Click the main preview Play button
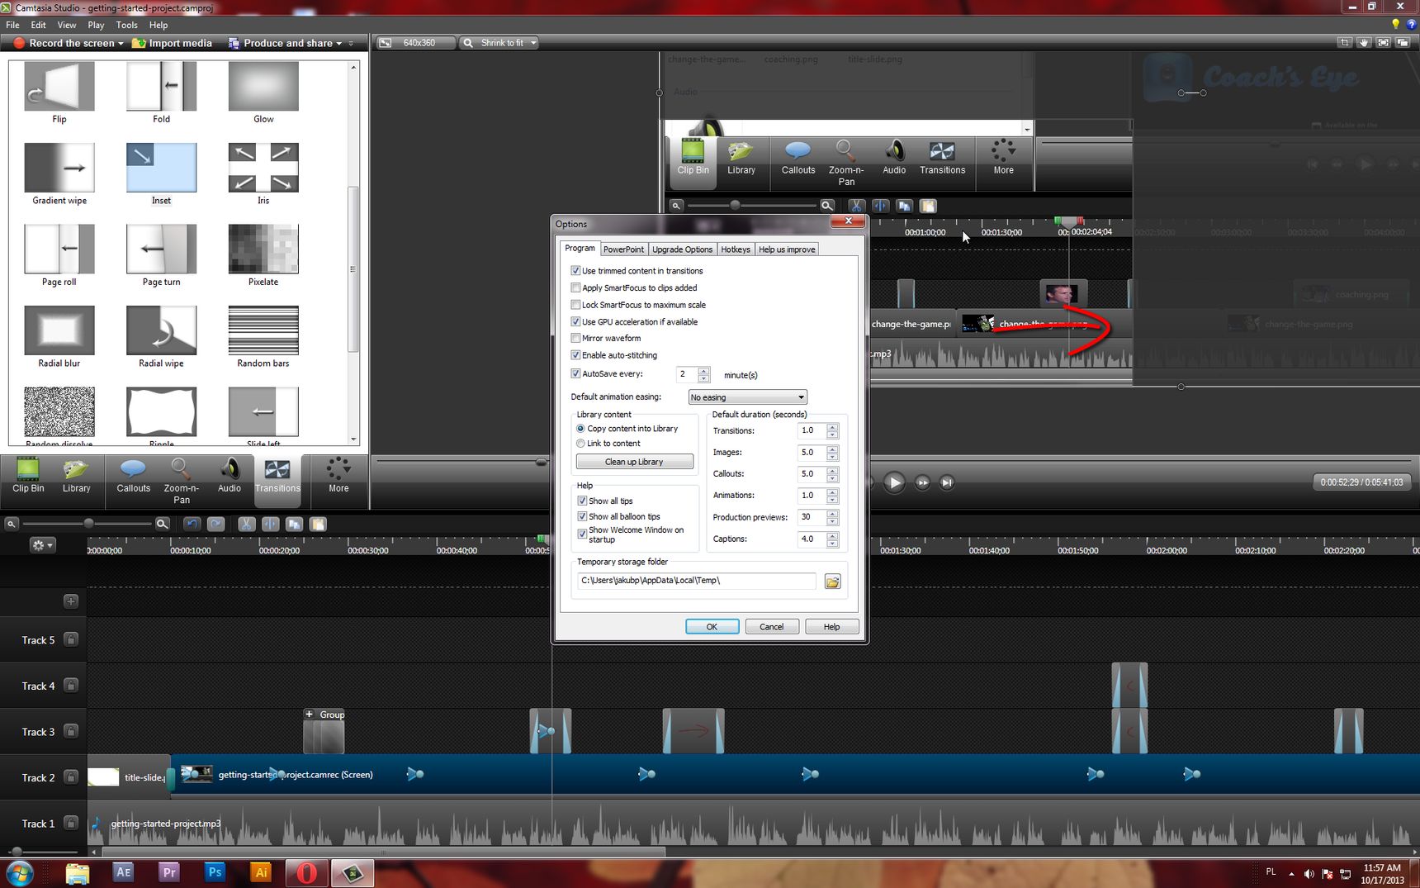Viewport: 1420px width, 888px height. pos(893,482)
